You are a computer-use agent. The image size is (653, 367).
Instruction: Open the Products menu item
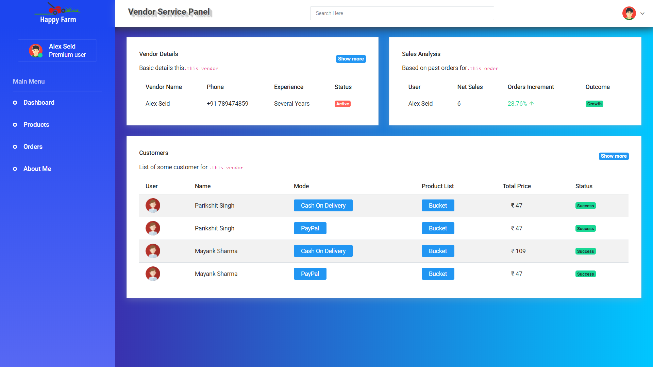point(36,125)
